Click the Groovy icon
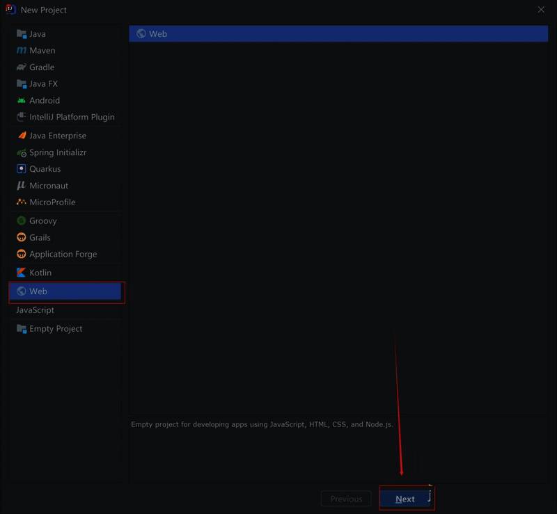 [22, 220]
